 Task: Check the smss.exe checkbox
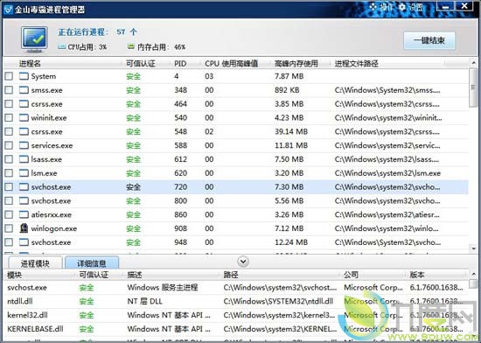click(9, 90)
